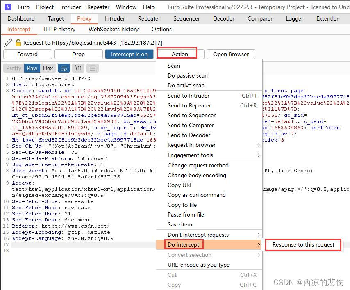Choose Copy to file
Screen dimensions: 350x290
point(209,205)
